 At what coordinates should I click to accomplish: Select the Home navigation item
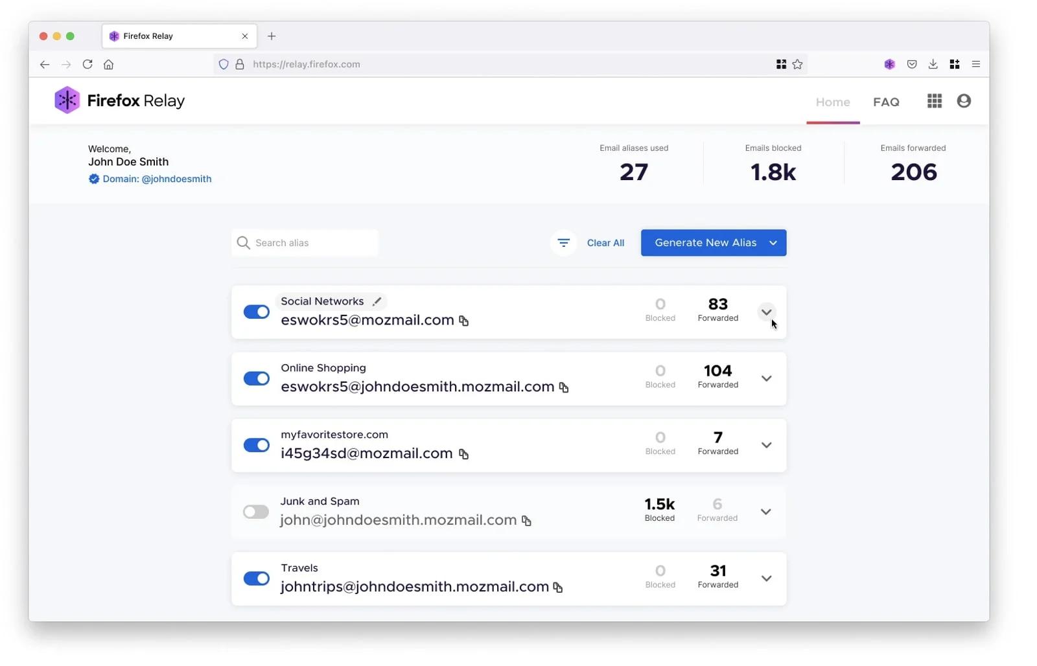point(833,102)
